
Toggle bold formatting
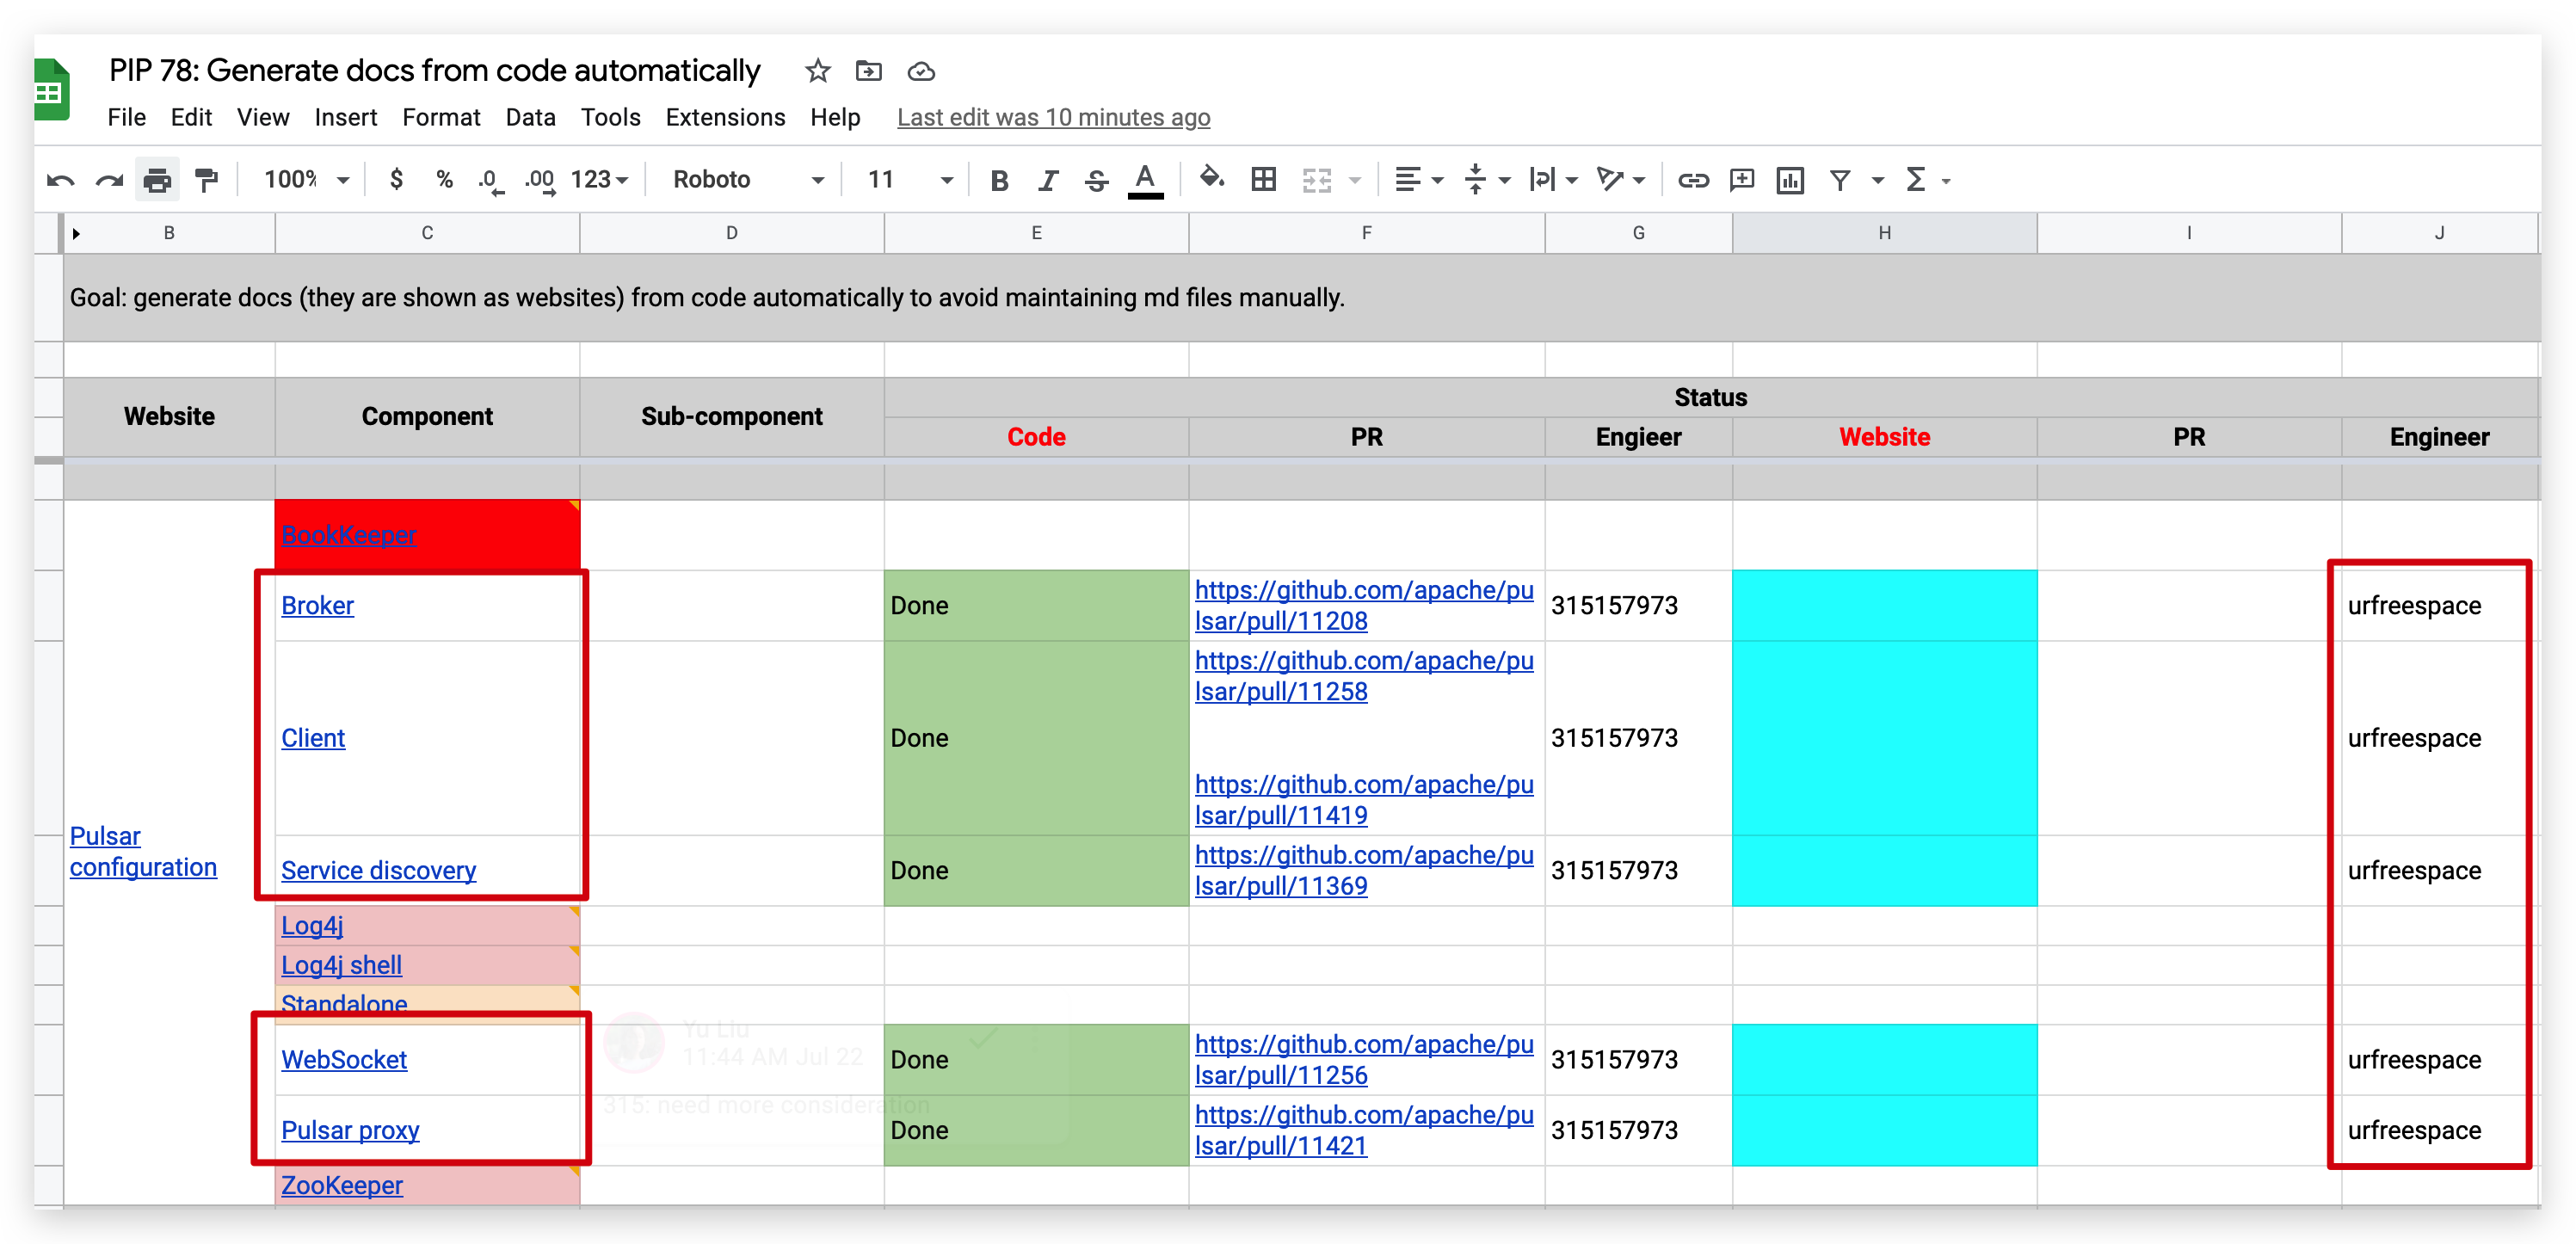coord(998,180)
